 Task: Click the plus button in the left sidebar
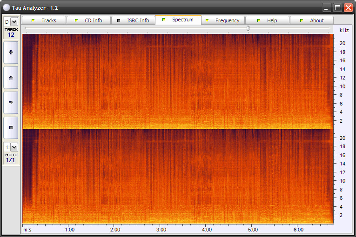[x=11, y=53]
